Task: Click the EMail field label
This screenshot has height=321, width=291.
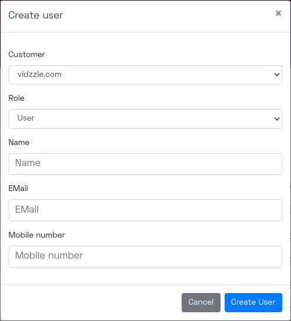Action: coord(18,188)
